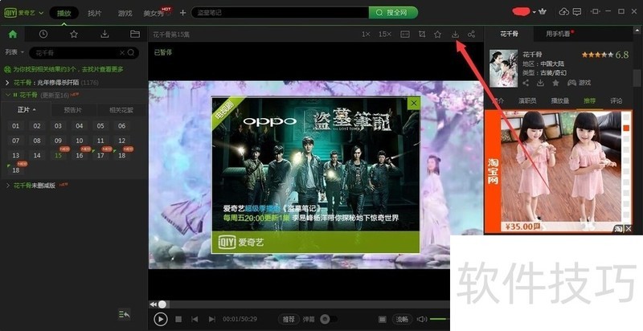Open the 播放量 tab in the info panel
Screen dimensions: 643x331
pyautogui.click(x=559, y=100)
